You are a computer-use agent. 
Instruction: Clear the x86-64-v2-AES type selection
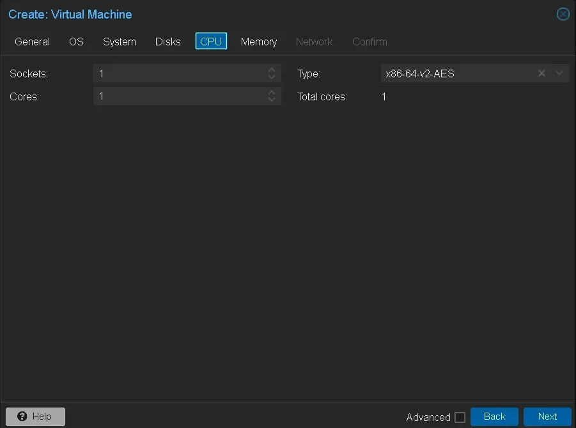[541, 73]
